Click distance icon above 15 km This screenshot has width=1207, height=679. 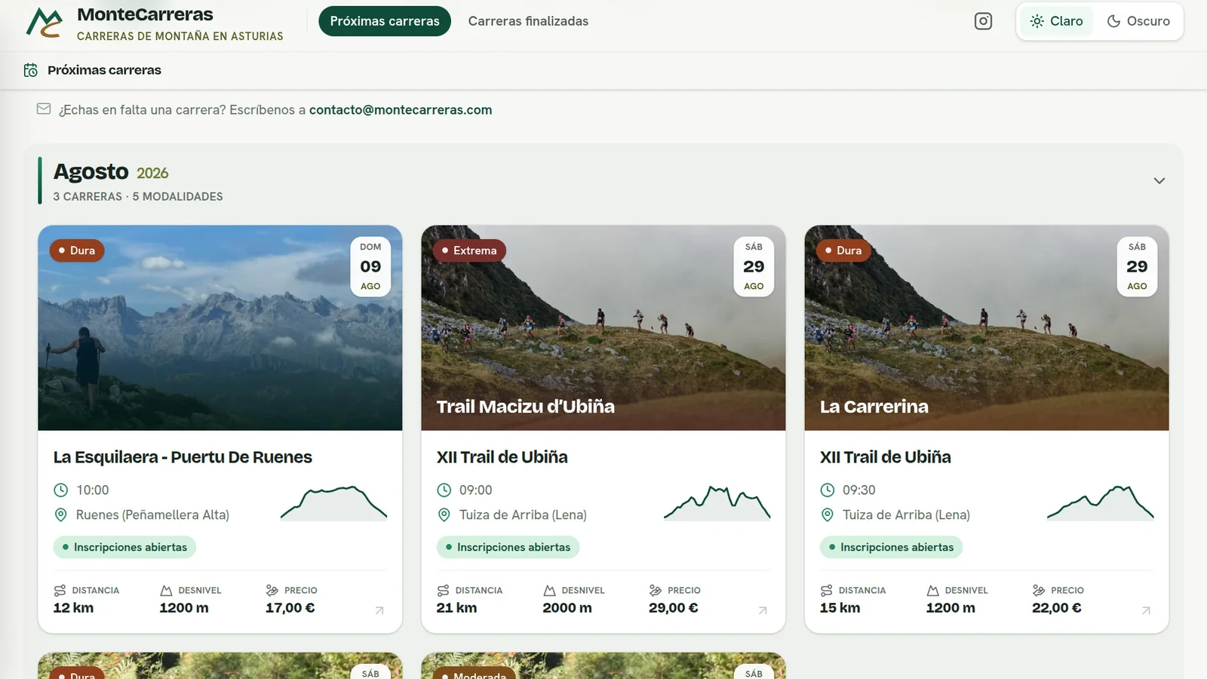point(826,591)
